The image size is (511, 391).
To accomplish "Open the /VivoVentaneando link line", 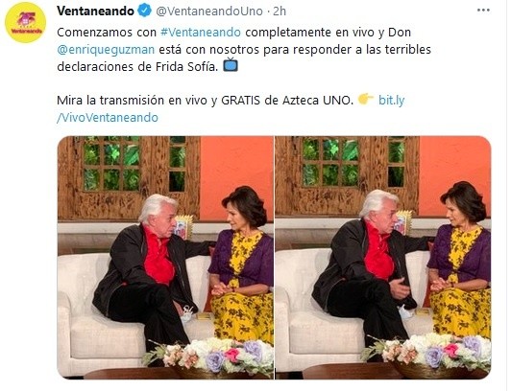I will point(108,117).
